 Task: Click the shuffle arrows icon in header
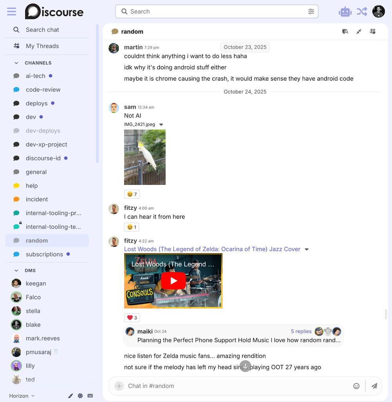tap(362, 12)
